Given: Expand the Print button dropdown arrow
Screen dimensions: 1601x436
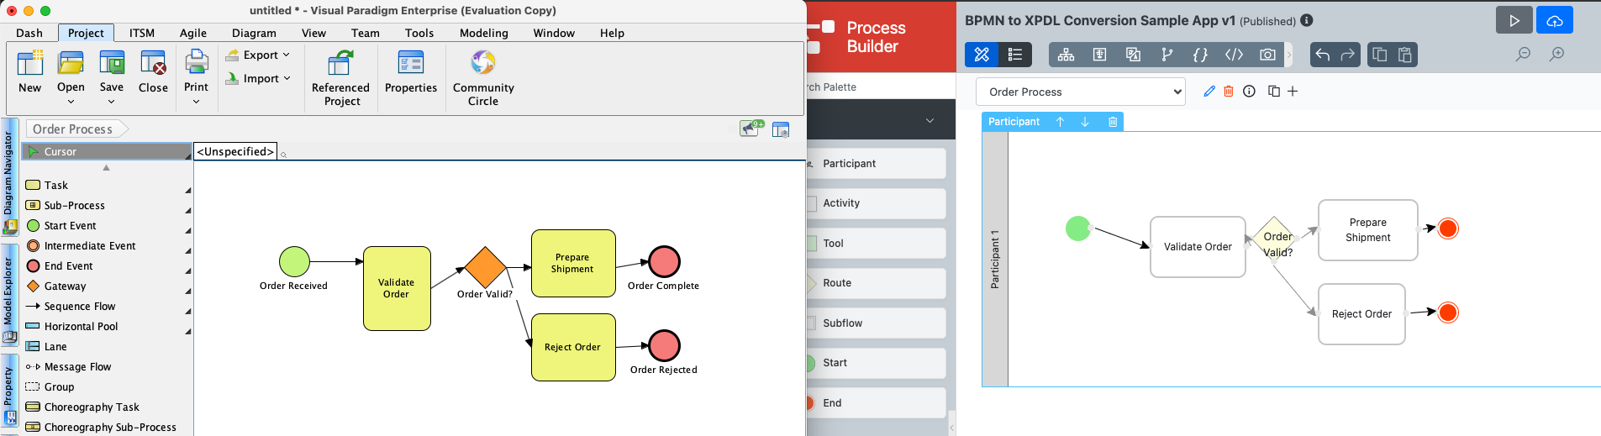Looking at the screenshot, I should pos(196,102).
